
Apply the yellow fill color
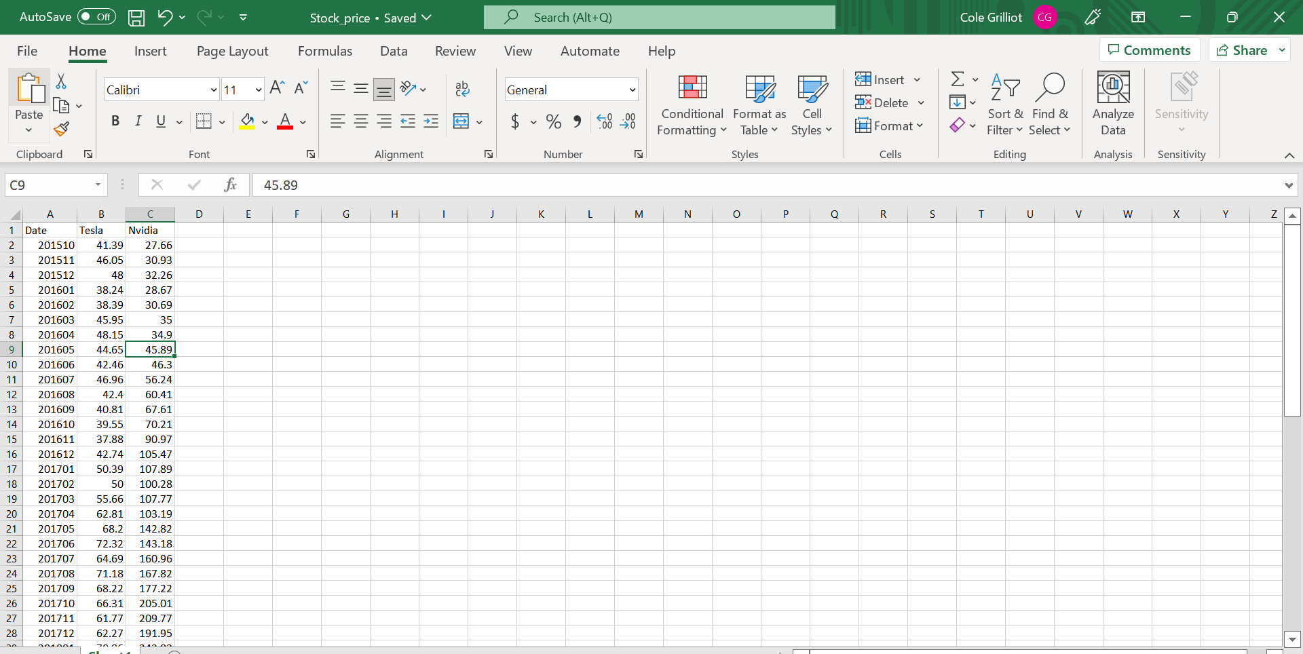click(247, 121)
